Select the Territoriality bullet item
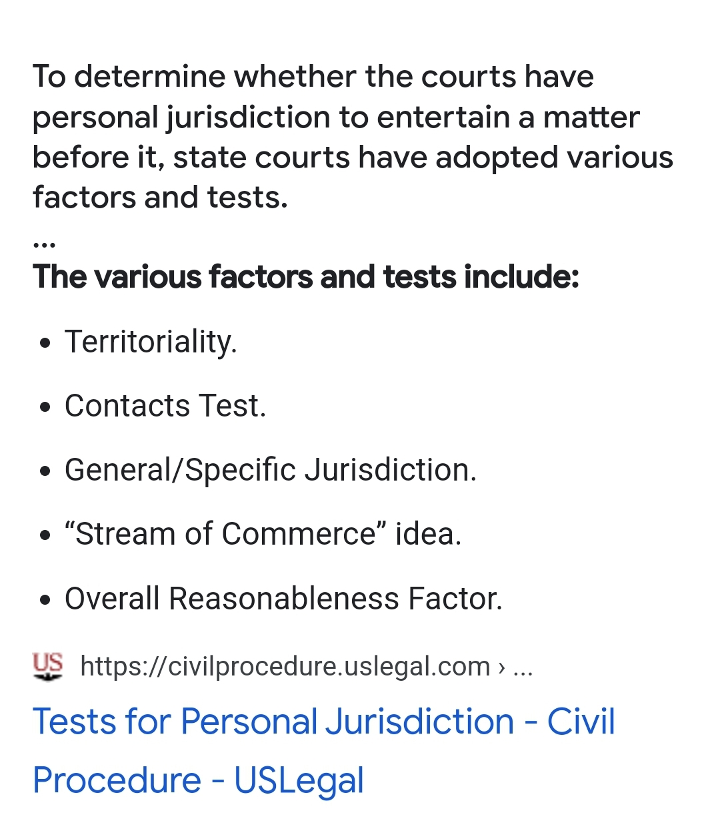720x817 pixels. tap(151, 342)
